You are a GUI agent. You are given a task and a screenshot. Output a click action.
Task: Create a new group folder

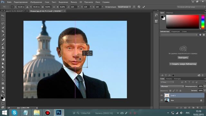(x=193, y=108)
